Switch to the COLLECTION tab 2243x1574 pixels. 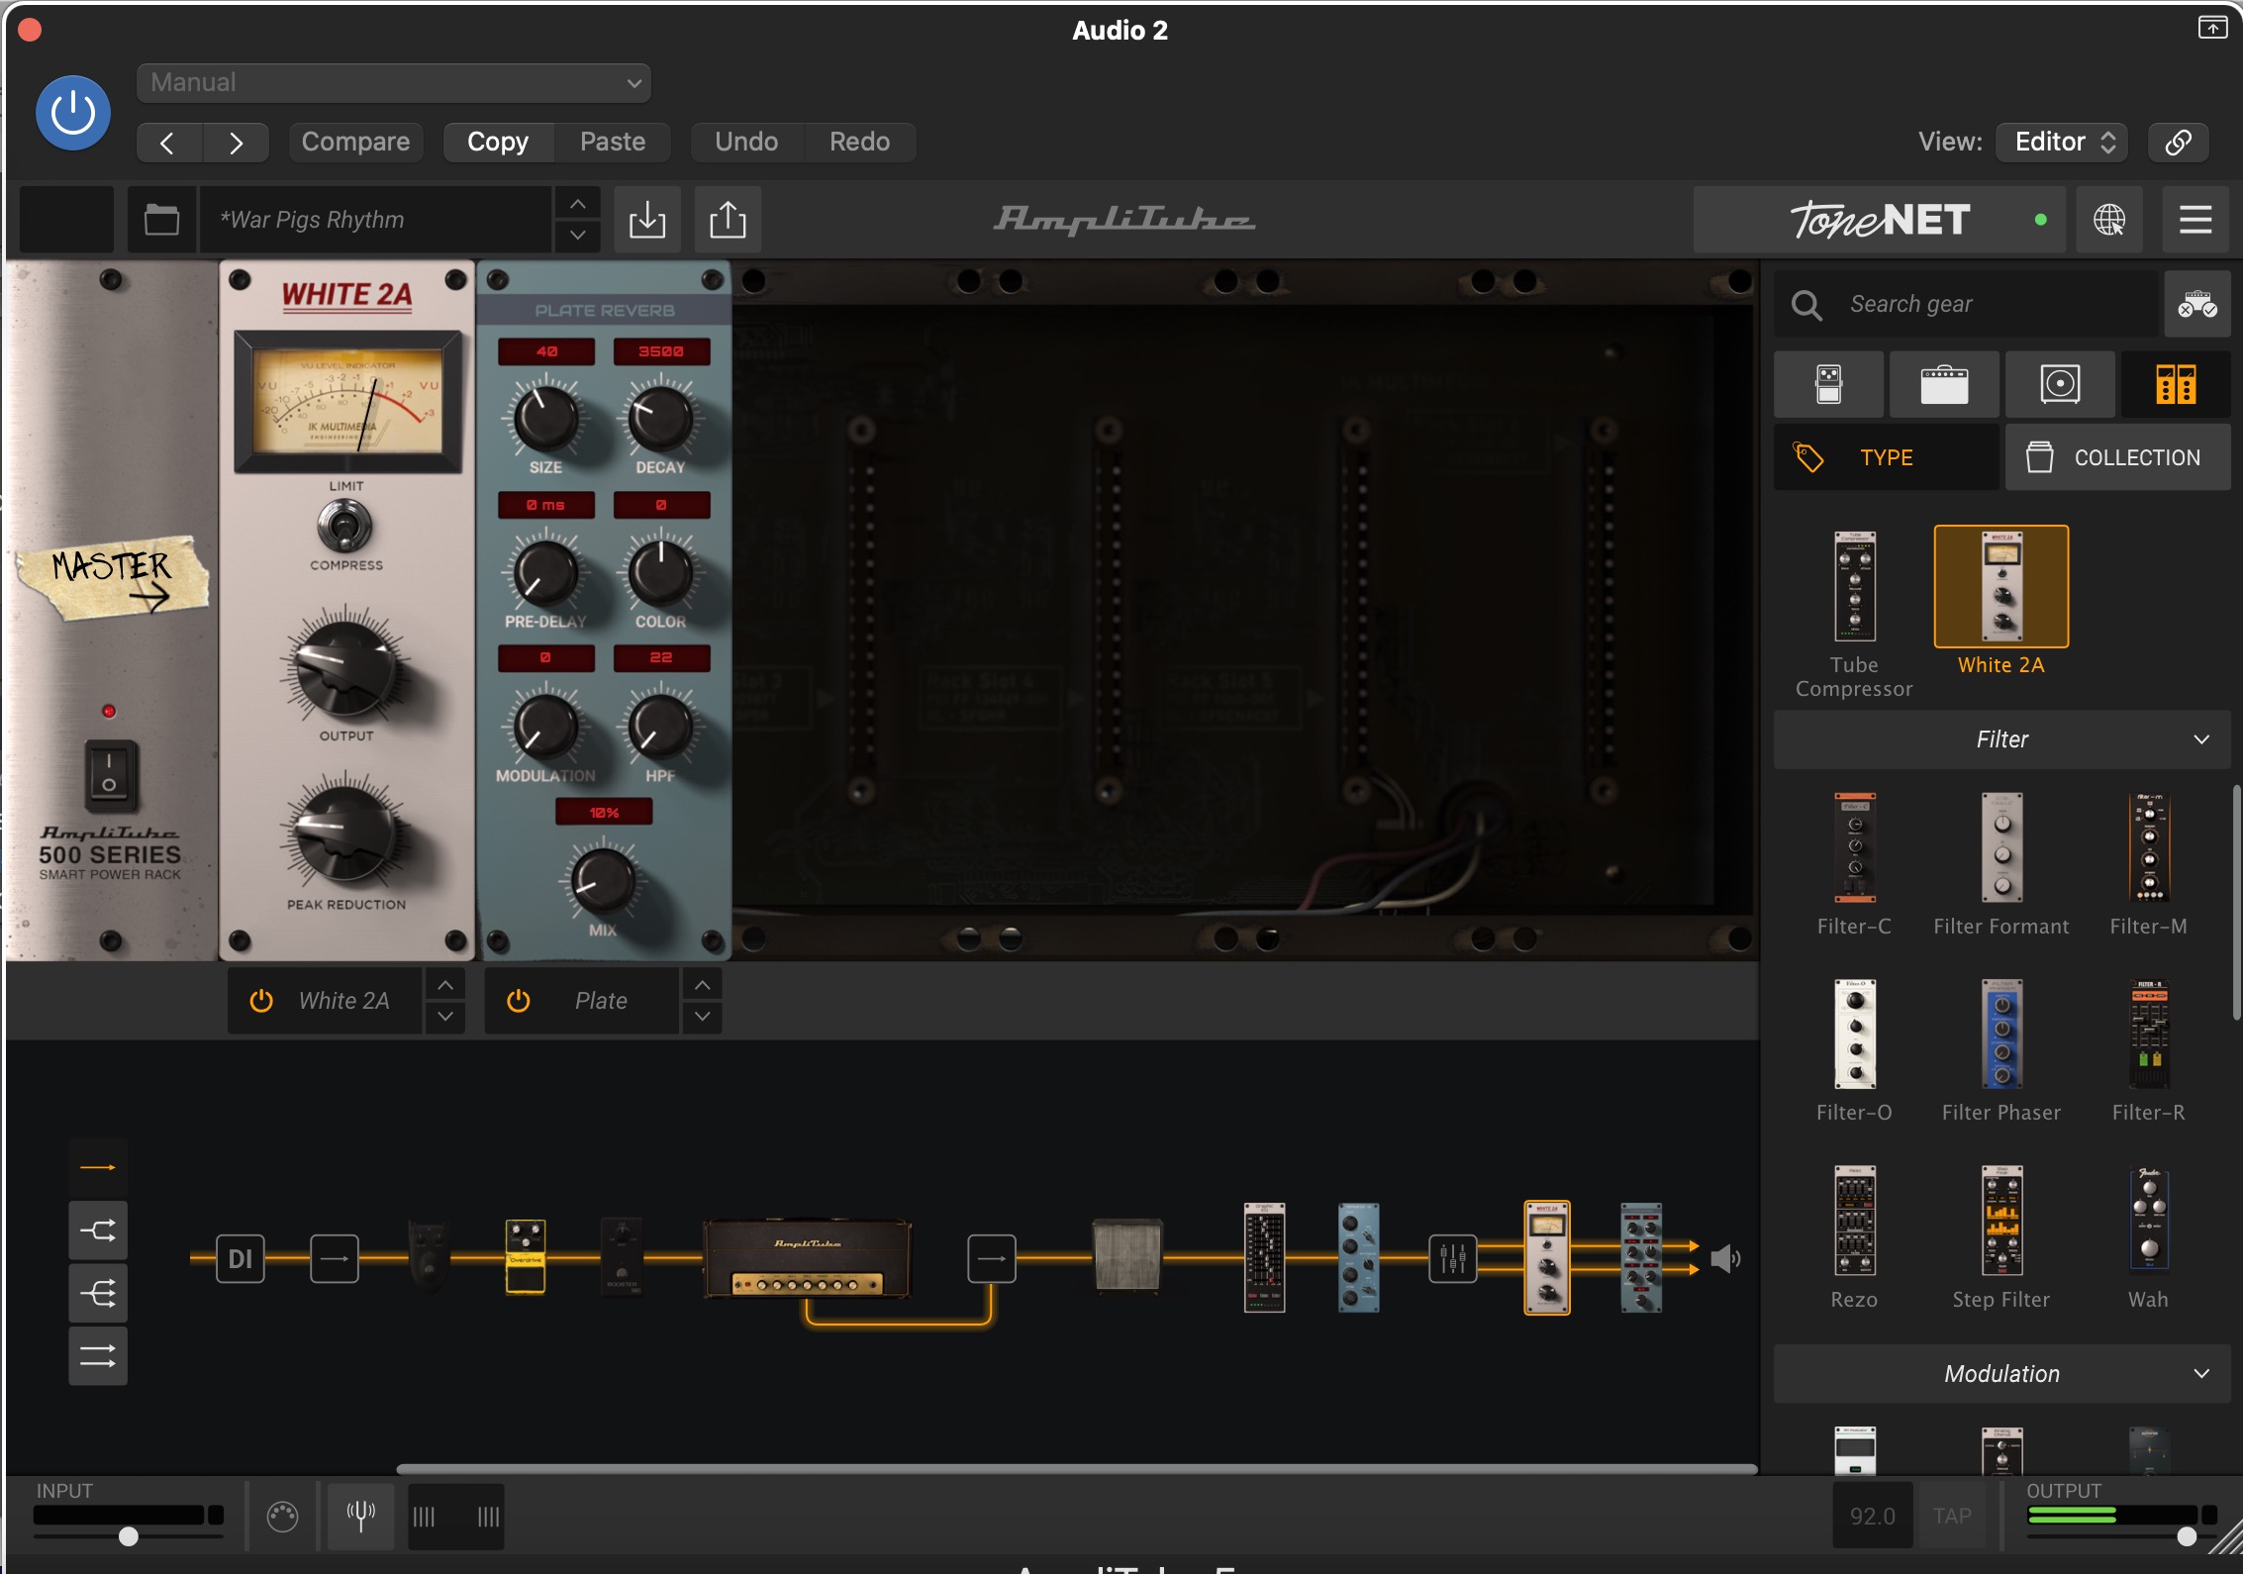click(x=2118, y=457)
